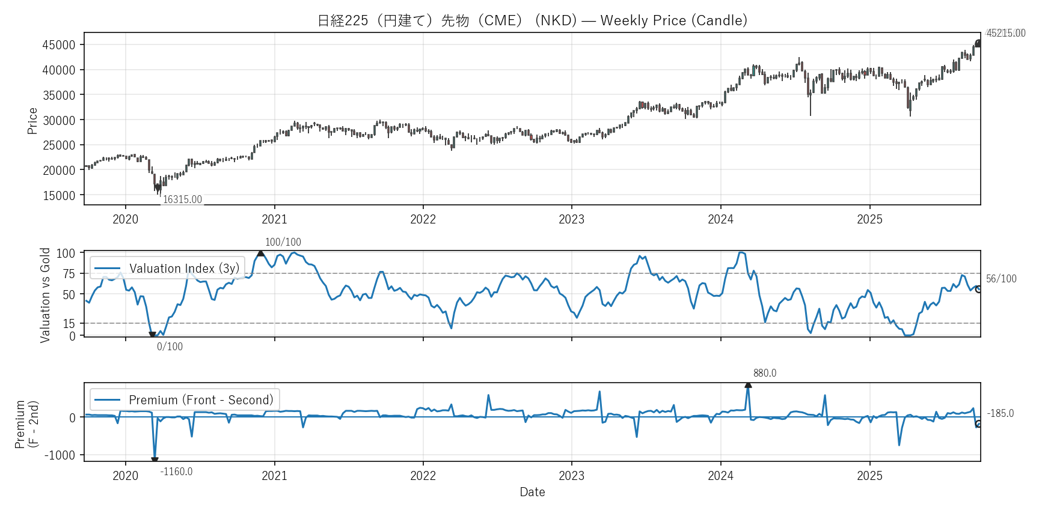
Task: Click the 45000 tick on the Price axis
Action: 59,45
